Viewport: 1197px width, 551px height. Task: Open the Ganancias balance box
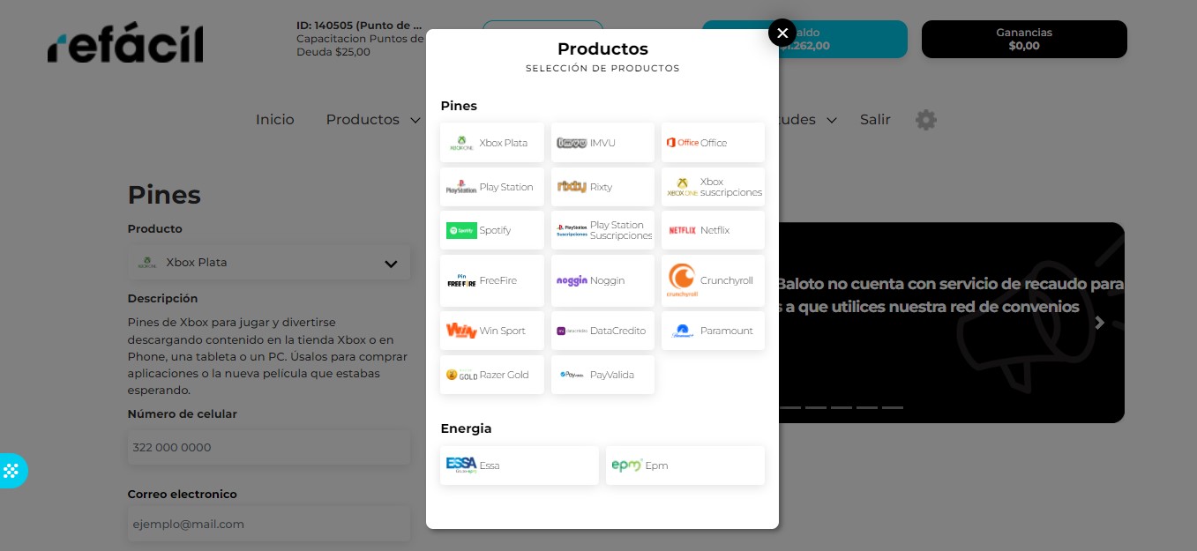(x=1024, y=39)
